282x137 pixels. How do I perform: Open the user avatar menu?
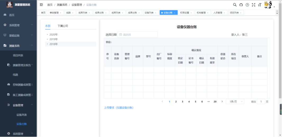point(268,5)
